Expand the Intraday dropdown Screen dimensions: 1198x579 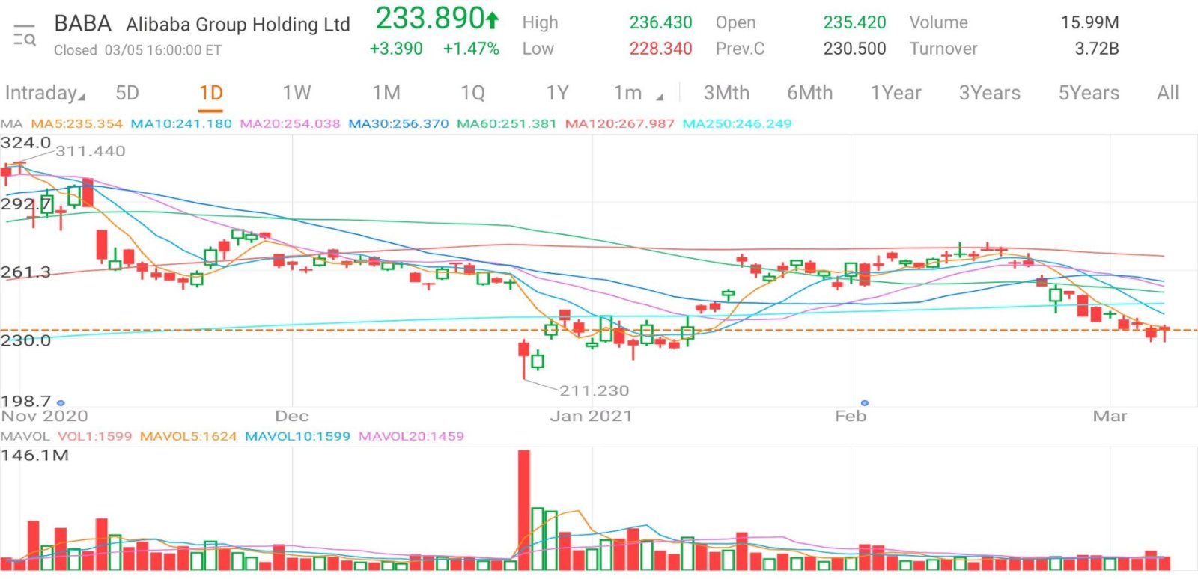[x=45, y=94]
